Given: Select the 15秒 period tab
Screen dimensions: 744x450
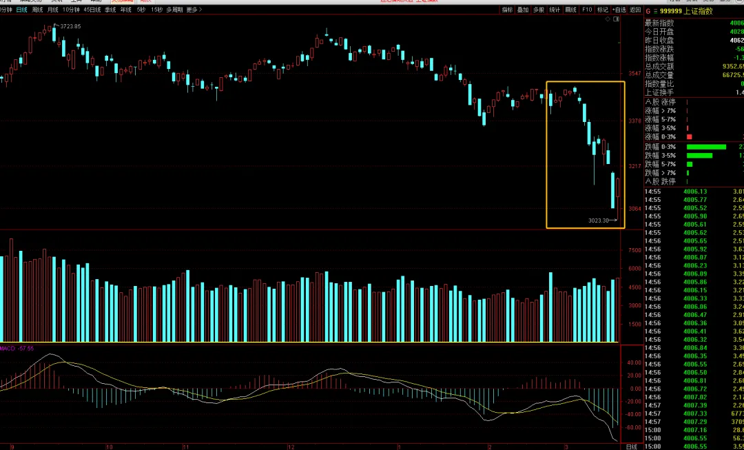Looking at the screenshot, I should tap(156, 10).
